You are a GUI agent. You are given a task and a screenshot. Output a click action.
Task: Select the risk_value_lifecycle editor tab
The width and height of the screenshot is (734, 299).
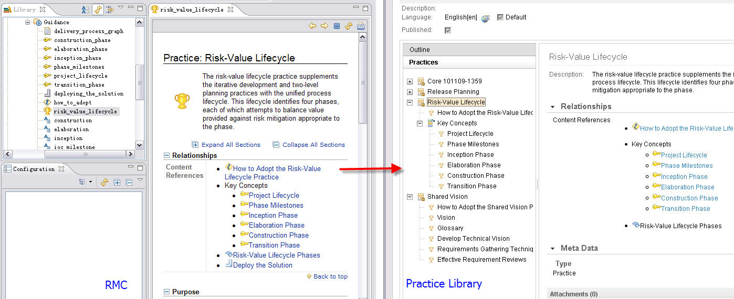192,9
